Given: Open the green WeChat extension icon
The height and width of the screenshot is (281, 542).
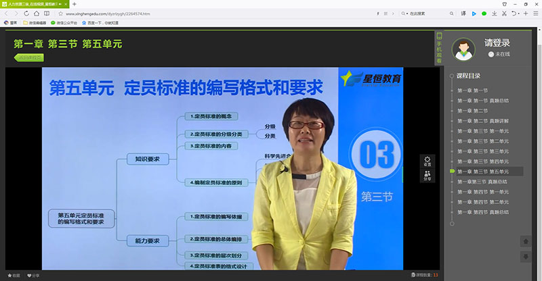Looking at the screenshot, I should [484, 14].
